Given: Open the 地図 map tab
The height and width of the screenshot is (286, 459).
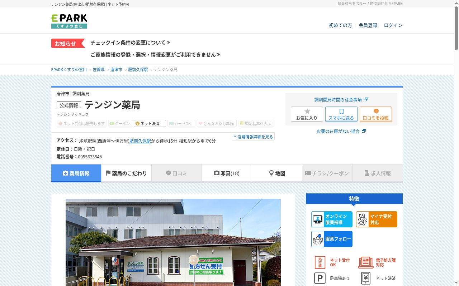Looking at the screenshot, I should [x=277, y=173].
